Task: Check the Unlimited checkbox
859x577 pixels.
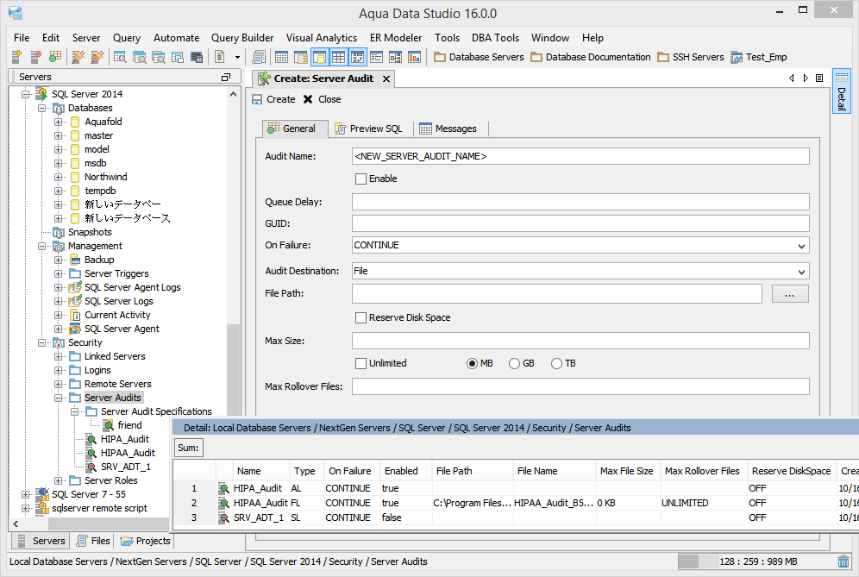Action: point(361,363)
